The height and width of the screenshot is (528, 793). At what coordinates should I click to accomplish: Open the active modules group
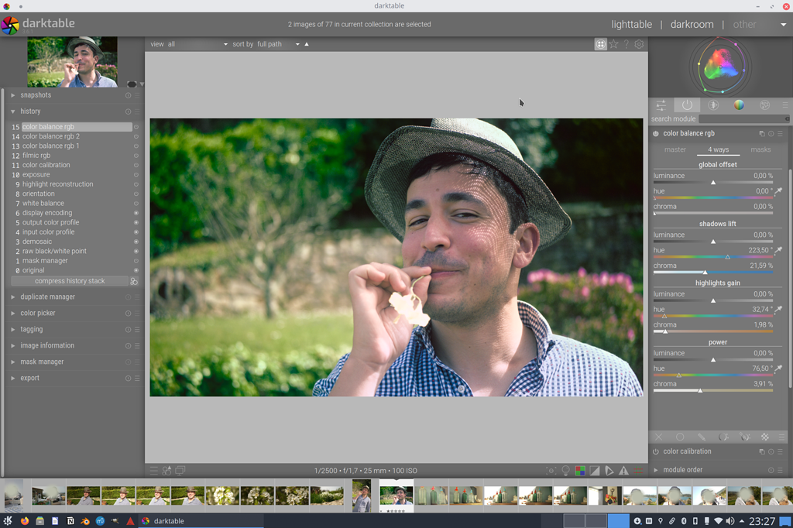686,105
